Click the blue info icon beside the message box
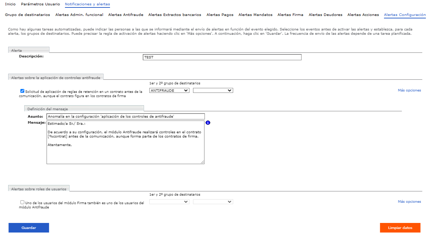428x235 pixels. pyautogui.click(x=208, y=123)
